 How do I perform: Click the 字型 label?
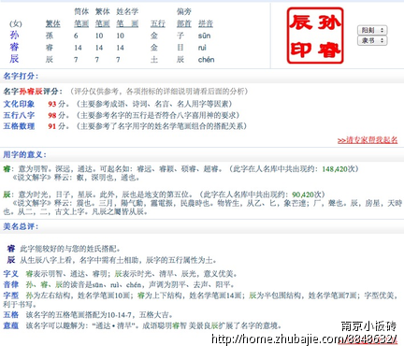[x=11, y=296]
